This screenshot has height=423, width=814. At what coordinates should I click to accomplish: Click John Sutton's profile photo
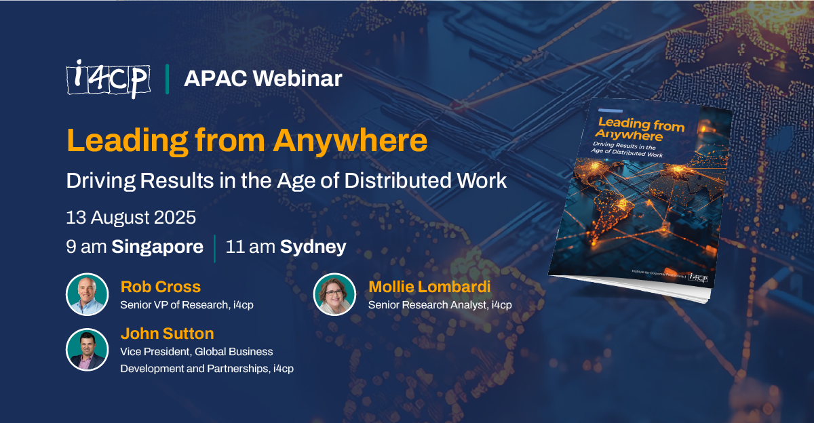tap(88, 349)
